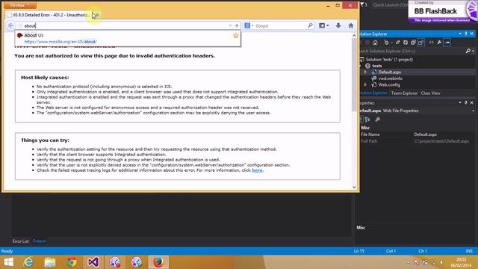Open the Error List tab in Visual Studio
Viewport: 478px width, 269px height.
[20, 241]
